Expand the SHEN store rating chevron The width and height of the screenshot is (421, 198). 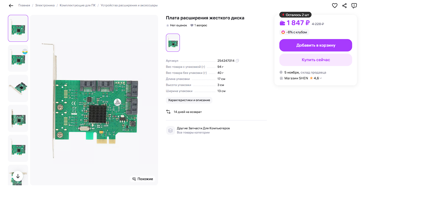(321, 78)
